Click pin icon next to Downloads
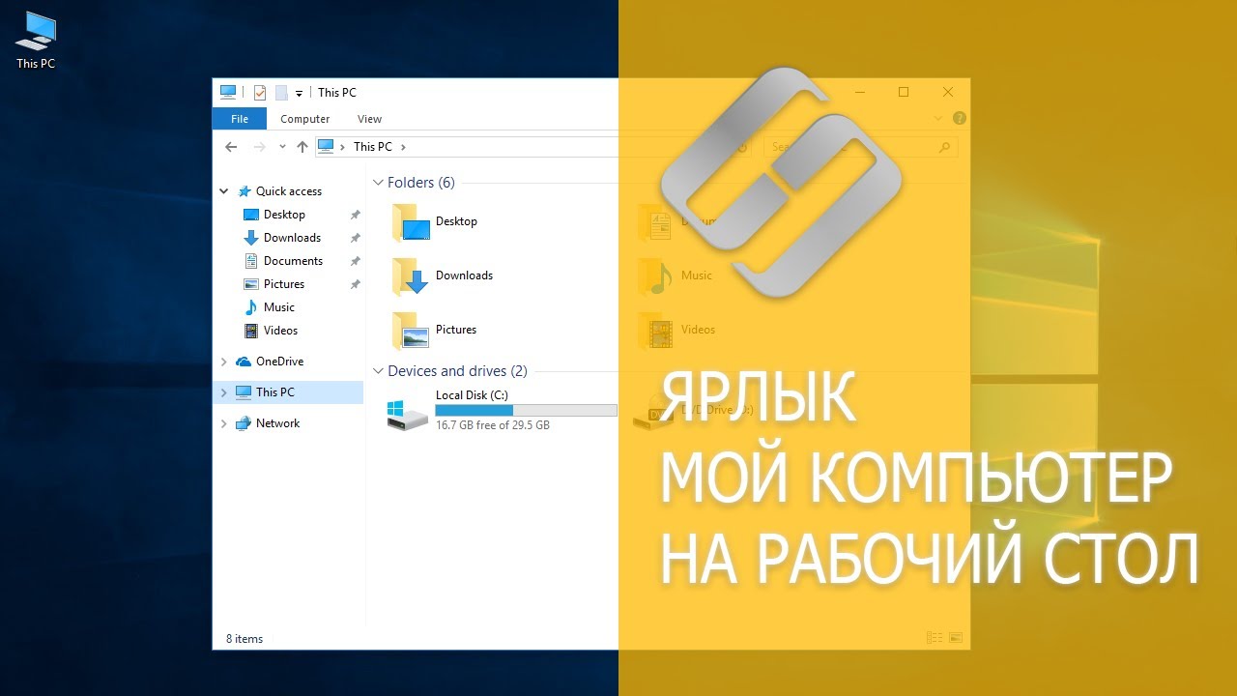Viewport: 1237px width, 696px height. point(355,238)
